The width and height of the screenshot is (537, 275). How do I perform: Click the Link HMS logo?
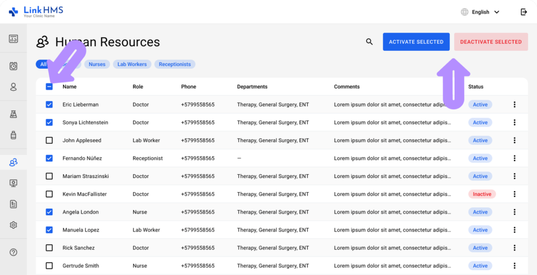[x=36, y=12]
